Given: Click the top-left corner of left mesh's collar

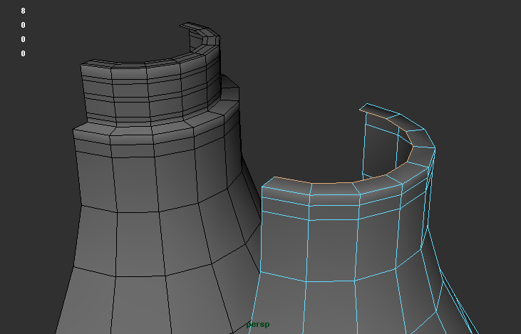Looking at the screenshot, I should point(81,65).
